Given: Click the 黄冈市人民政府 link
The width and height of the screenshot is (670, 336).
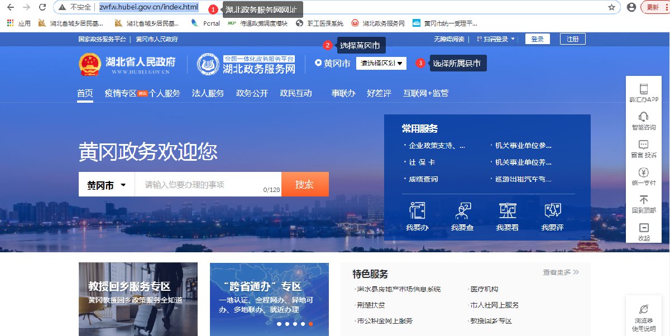Looking at the screenshot, I should pos(156,39).
